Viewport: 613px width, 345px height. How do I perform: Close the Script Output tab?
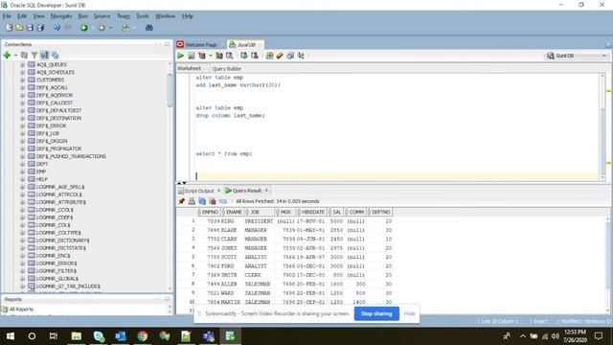pyautogui.click(x=219, y=191)
